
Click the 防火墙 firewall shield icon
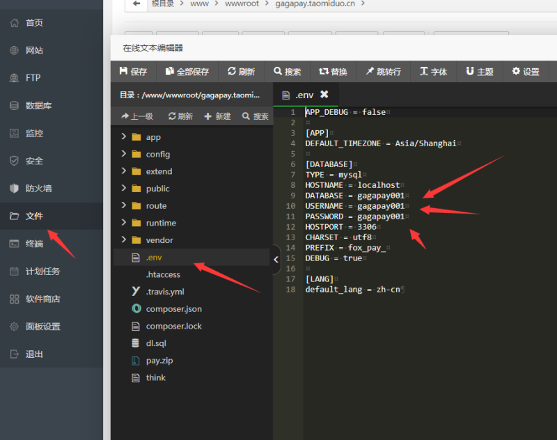[x=14, y=188]
